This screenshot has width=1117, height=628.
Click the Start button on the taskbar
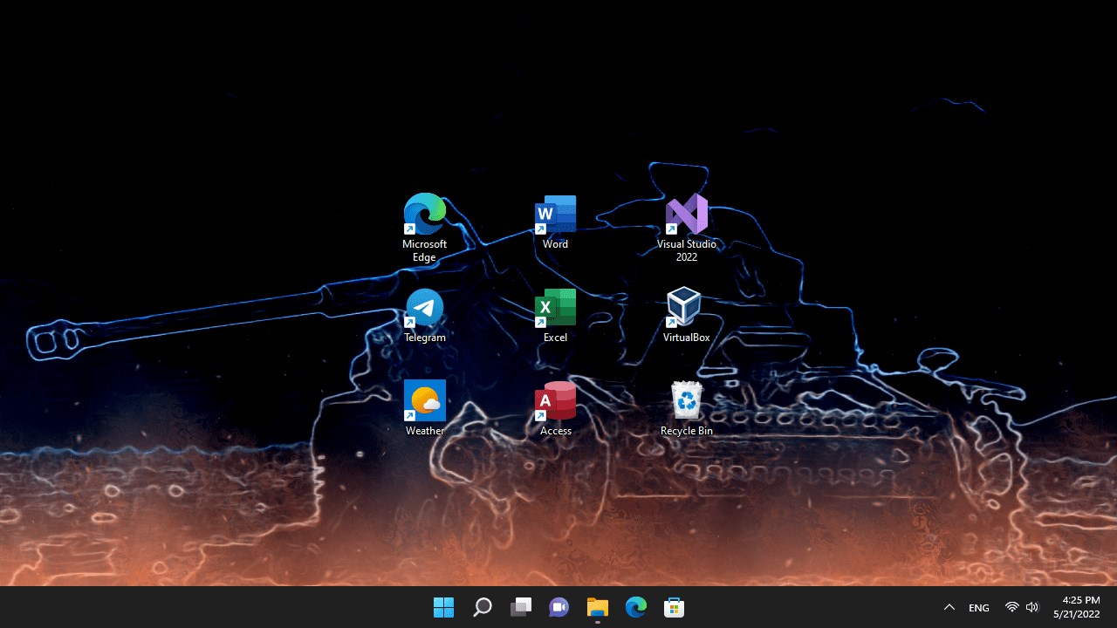coord(443,606)
